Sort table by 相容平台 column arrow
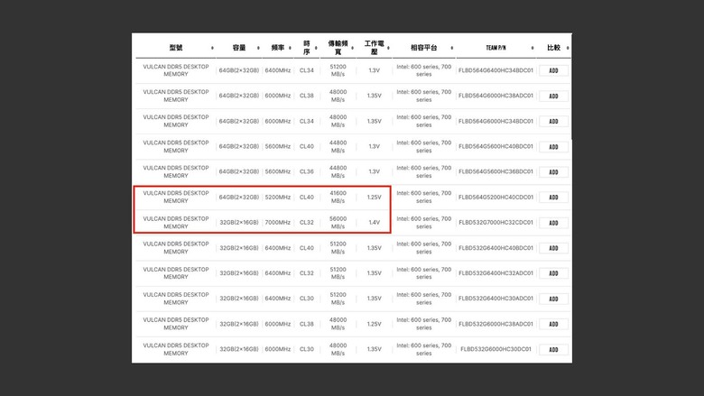The width and height of the screenshot is (704, 396). click(x=451, y=48)
